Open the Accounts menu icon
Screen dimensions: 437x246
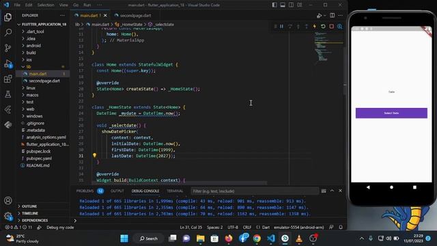(x=8, y=200)
